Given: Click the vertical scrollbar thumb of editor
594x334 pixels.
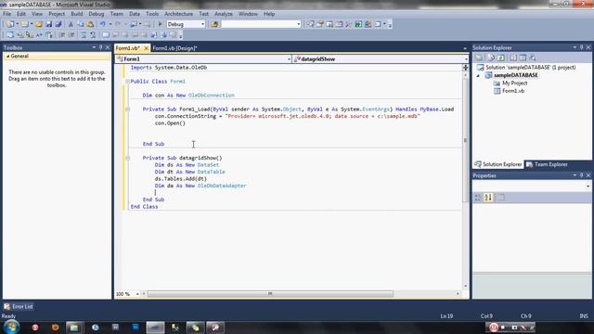Looking at the screenshot, I should [x=465, y=140].
